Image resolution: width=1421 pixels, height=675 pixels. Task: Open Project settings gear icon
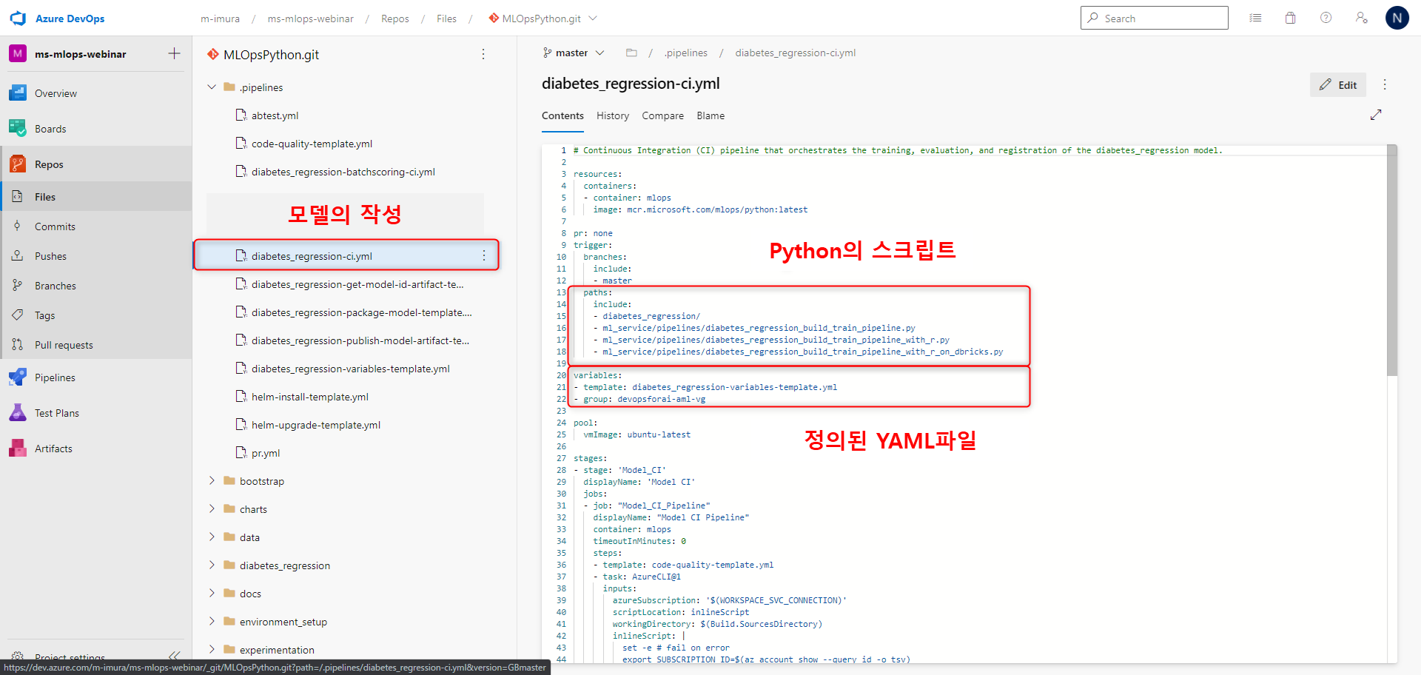[18, 656]
